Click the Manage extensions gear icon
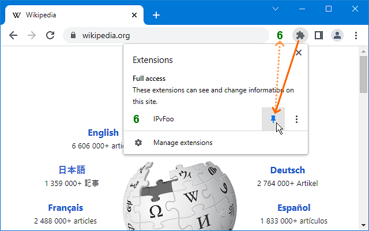Image resolution: width=369 pixels, height=231 pixels. tap(138, 143)
